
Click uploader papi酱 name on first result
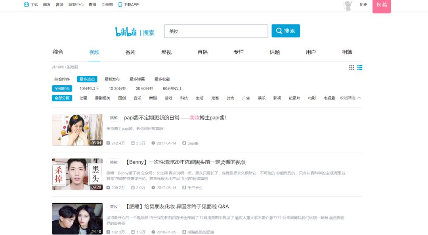193,143
